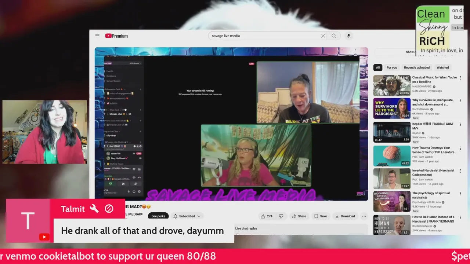Open options menu for Why survivors lie video
470x264 pixels.
click(460, 100)
